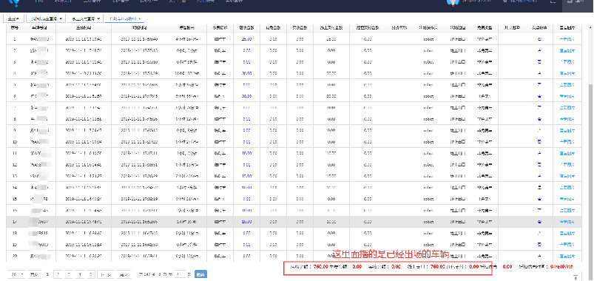Open the view-picture link in row 17
594x281 pixels.
coord(567,222)
